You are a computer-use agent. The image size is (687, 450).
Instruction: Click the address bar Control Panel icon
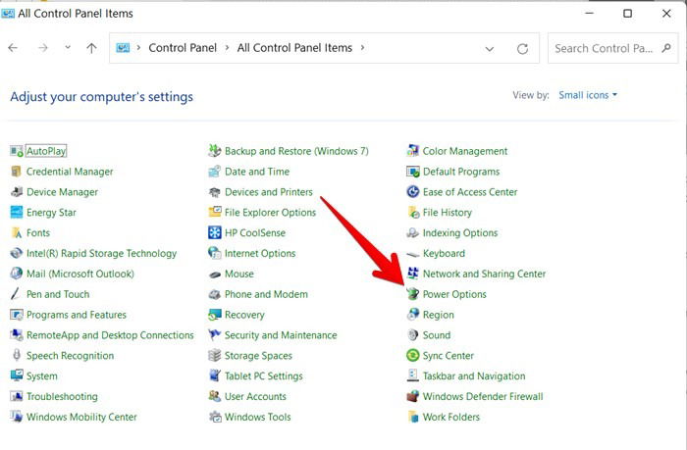tap(123, 48)
